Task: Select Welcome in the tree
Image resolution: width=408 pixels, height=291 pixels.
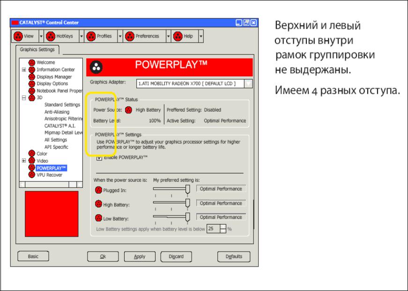Action: click(46, 62)
